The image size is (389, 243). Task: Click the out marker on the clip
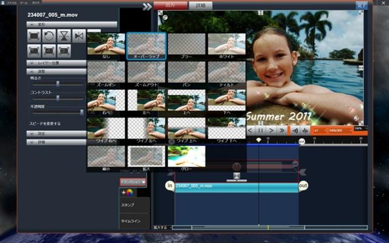(303, 186)
